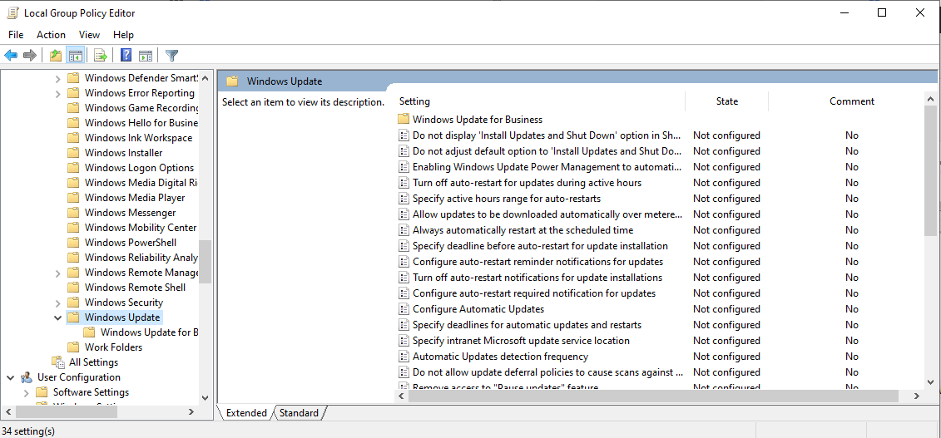This screenshot has height=438, width=941.
Task: Toggle the Show/Hide Console Tree icon
Action: click(x=75, y=56)
